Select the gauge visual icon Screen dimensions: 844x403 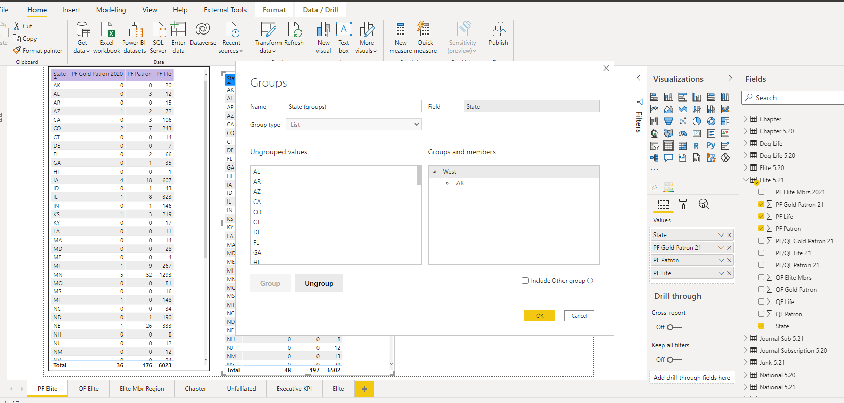[683, 133]
